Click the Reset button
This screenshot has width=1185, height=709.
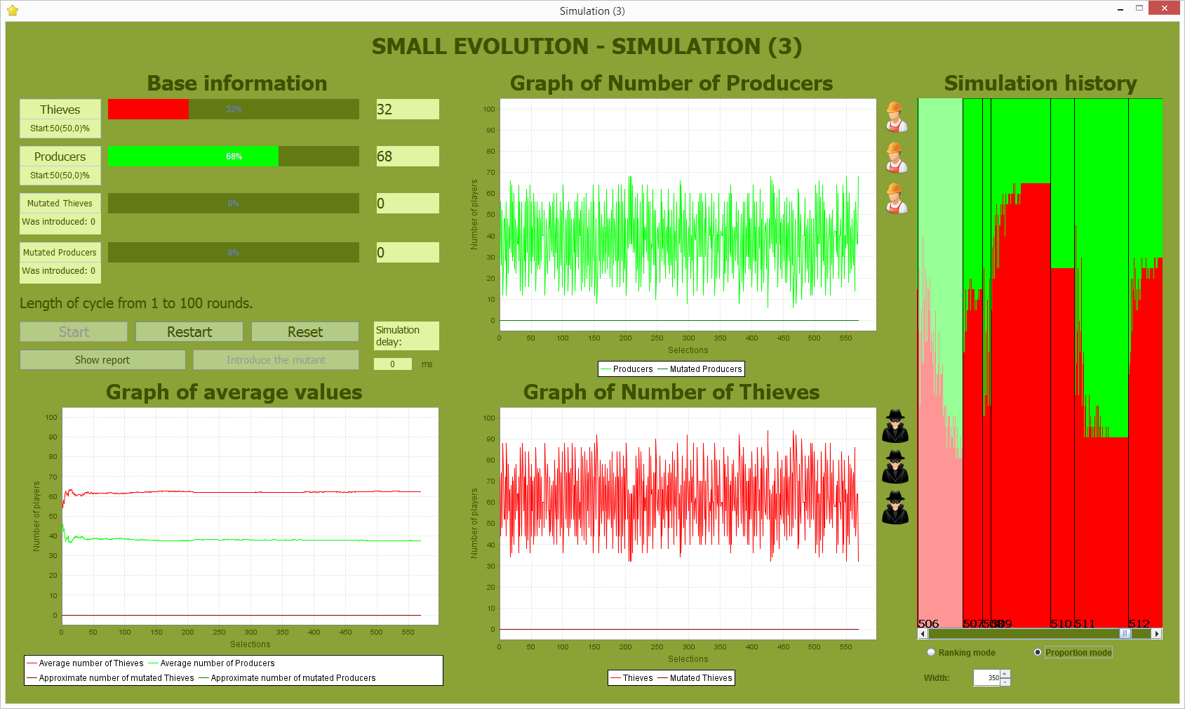pos(305,332)
